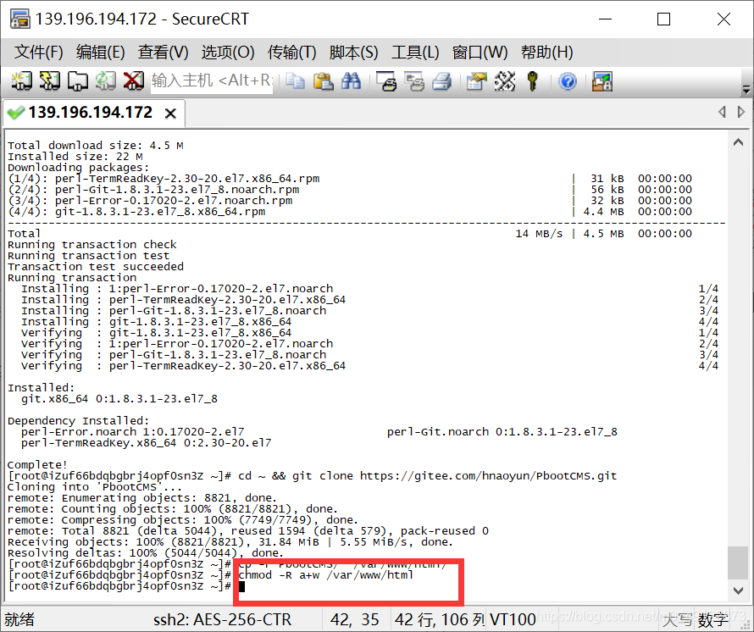The image size is (754, 632).
Task: Click 'ssh2: AES-256-CTR' in status bar
Action: [x=222, y=619]
